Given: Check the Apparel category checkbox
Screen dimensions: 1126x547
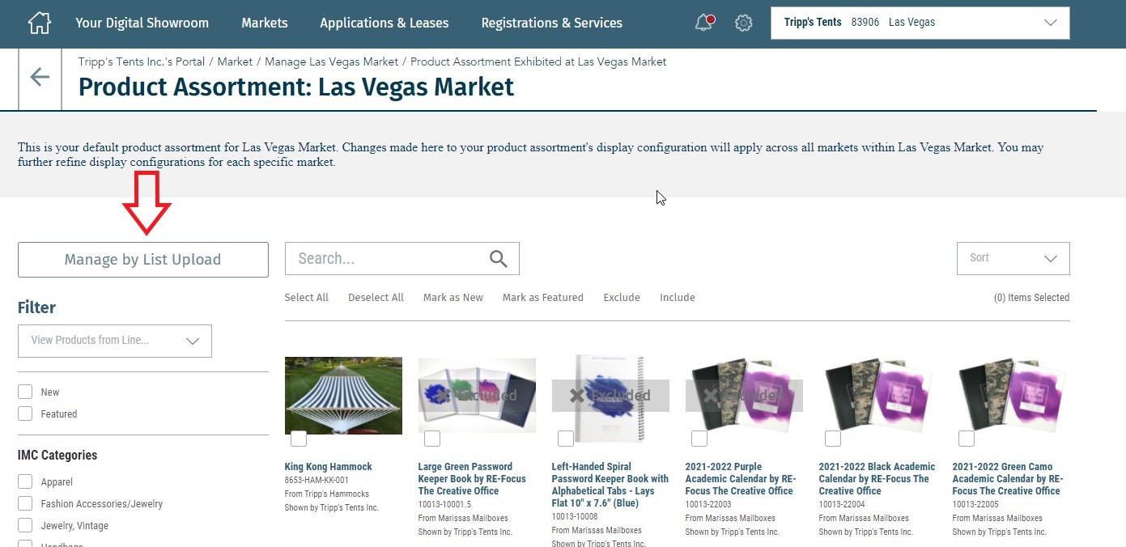Looking at the screenshot, I should click(x=25, y=481).
